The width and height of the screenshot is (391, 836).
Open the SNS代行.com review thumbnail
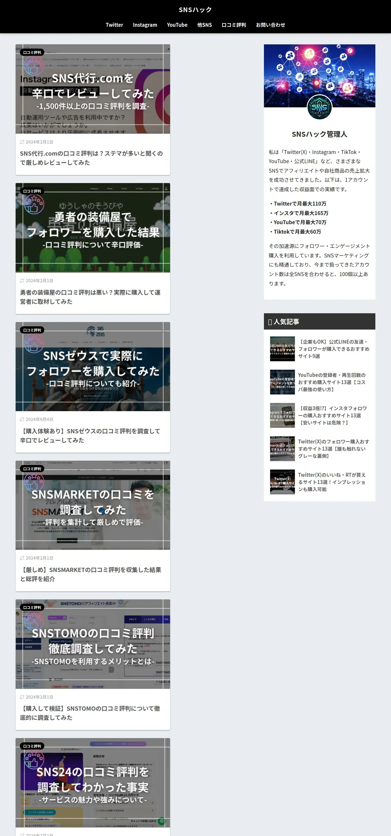(93, 89)
